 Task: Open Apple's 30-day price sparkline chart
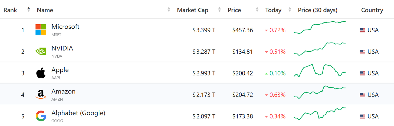[320, 71]
